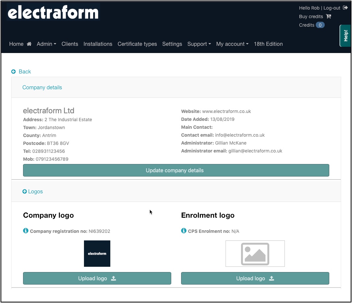Click the empty enrolment logo placeholder image

click(255, 254)
